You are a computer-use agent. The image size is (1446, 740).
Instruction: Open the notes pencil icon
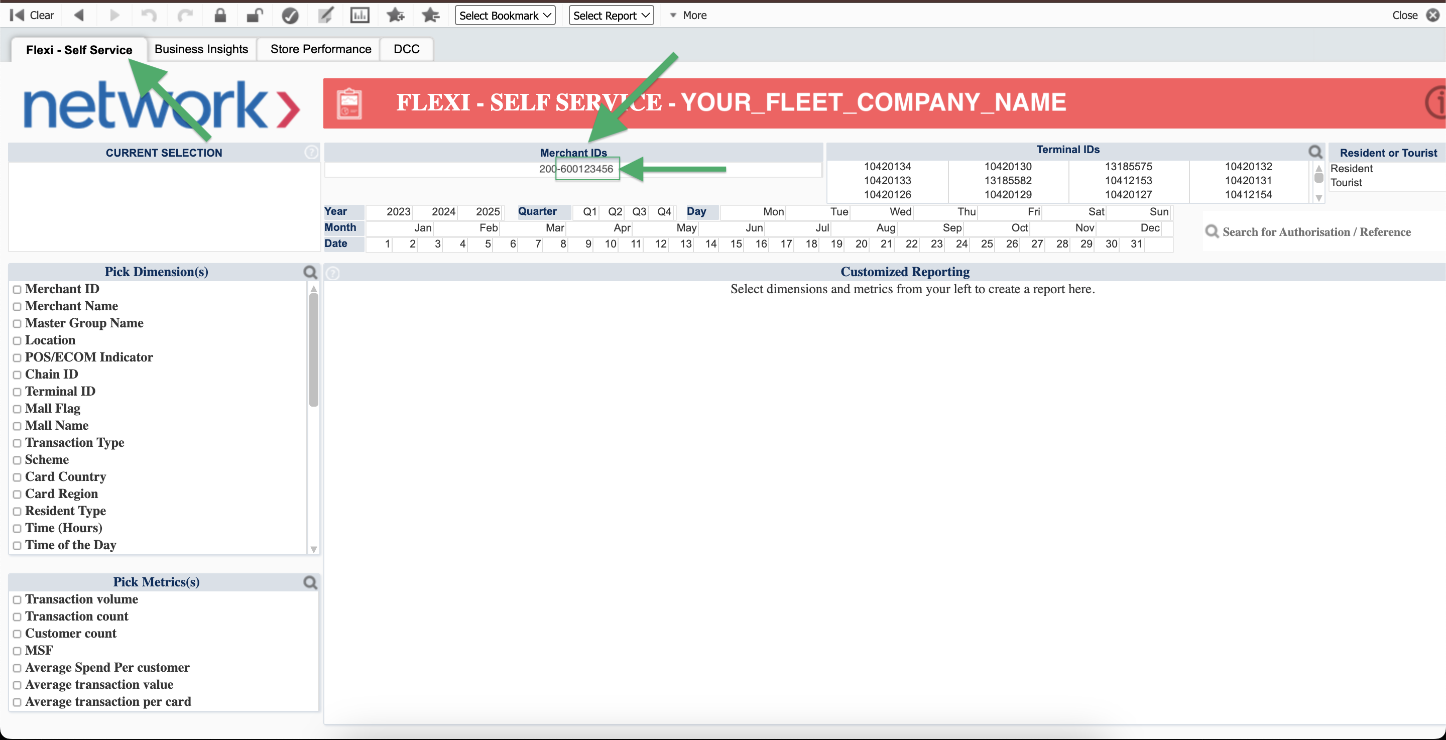point(325,15)
